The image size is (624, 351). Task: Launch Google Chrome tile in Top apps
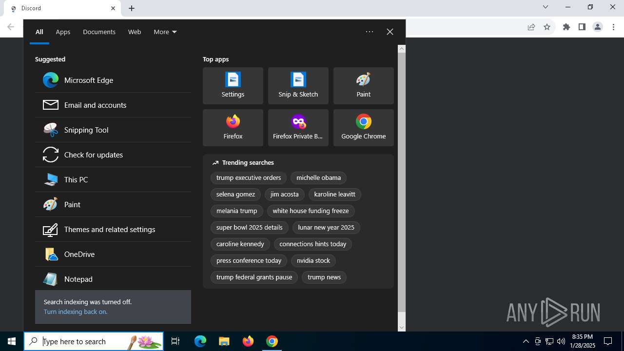tap(364, 128)
